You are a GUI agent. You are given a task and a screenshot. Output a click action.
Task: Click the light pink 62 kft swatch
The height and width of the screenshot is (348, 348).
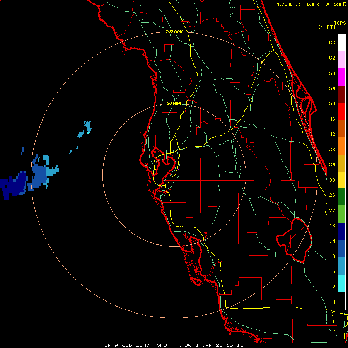341,59
